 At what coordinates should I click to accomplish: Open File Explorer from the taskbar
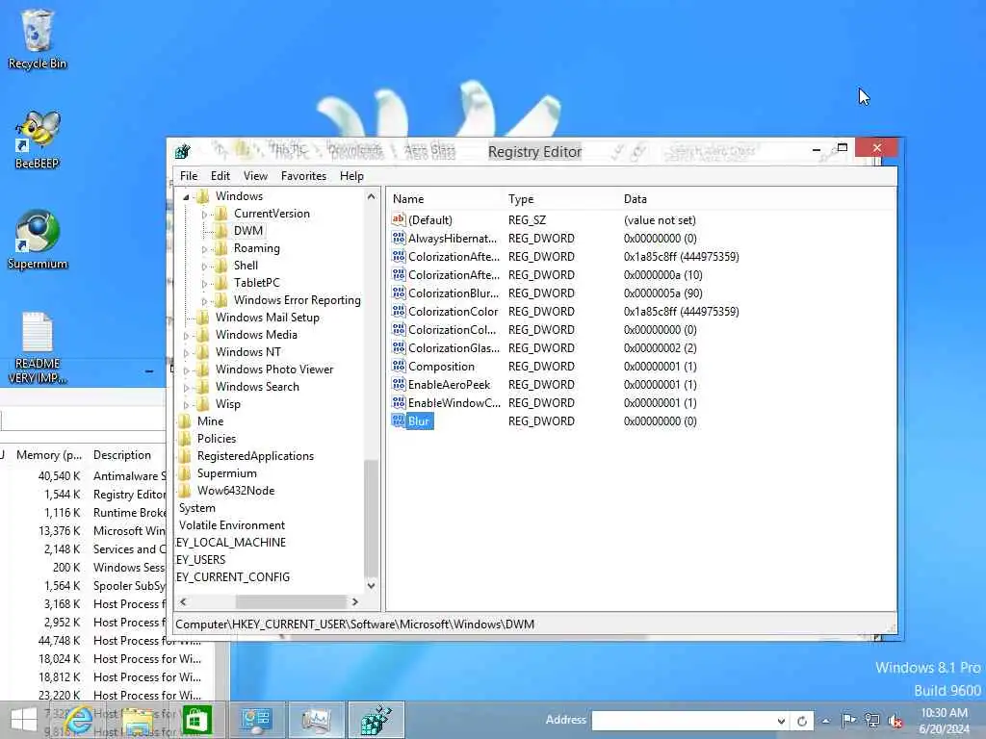point(138,720)
